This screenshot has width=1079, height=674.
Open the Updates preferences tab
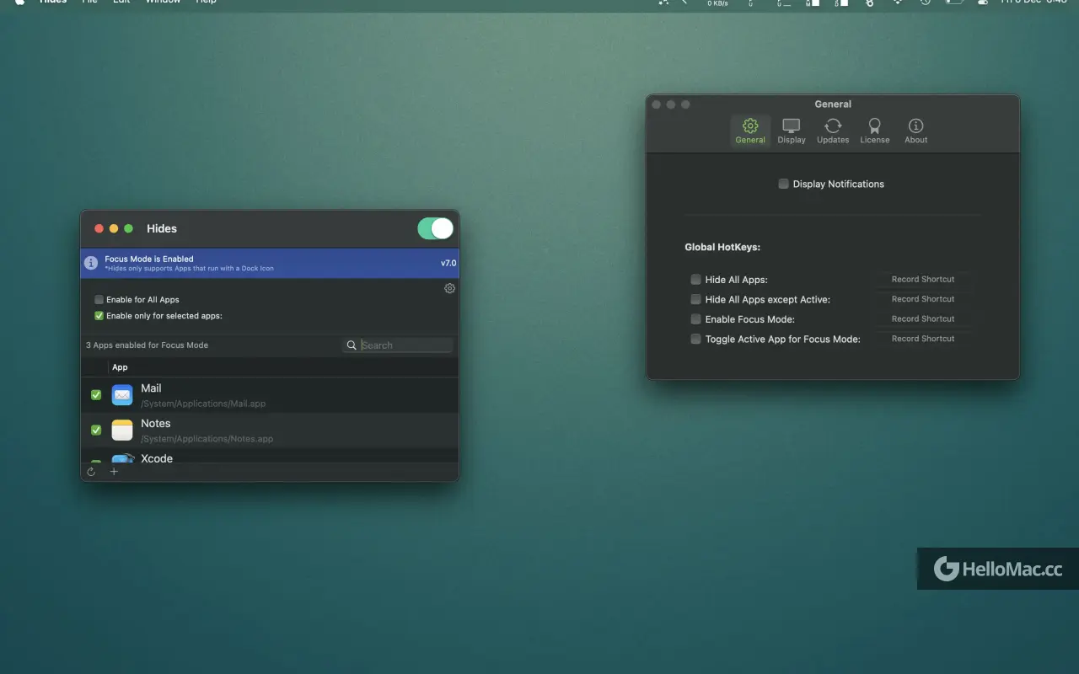(833, 131)
